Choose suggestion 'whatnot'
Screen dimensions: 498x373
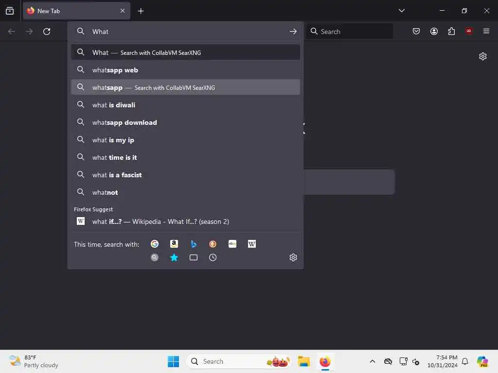[x=185, y=192]
